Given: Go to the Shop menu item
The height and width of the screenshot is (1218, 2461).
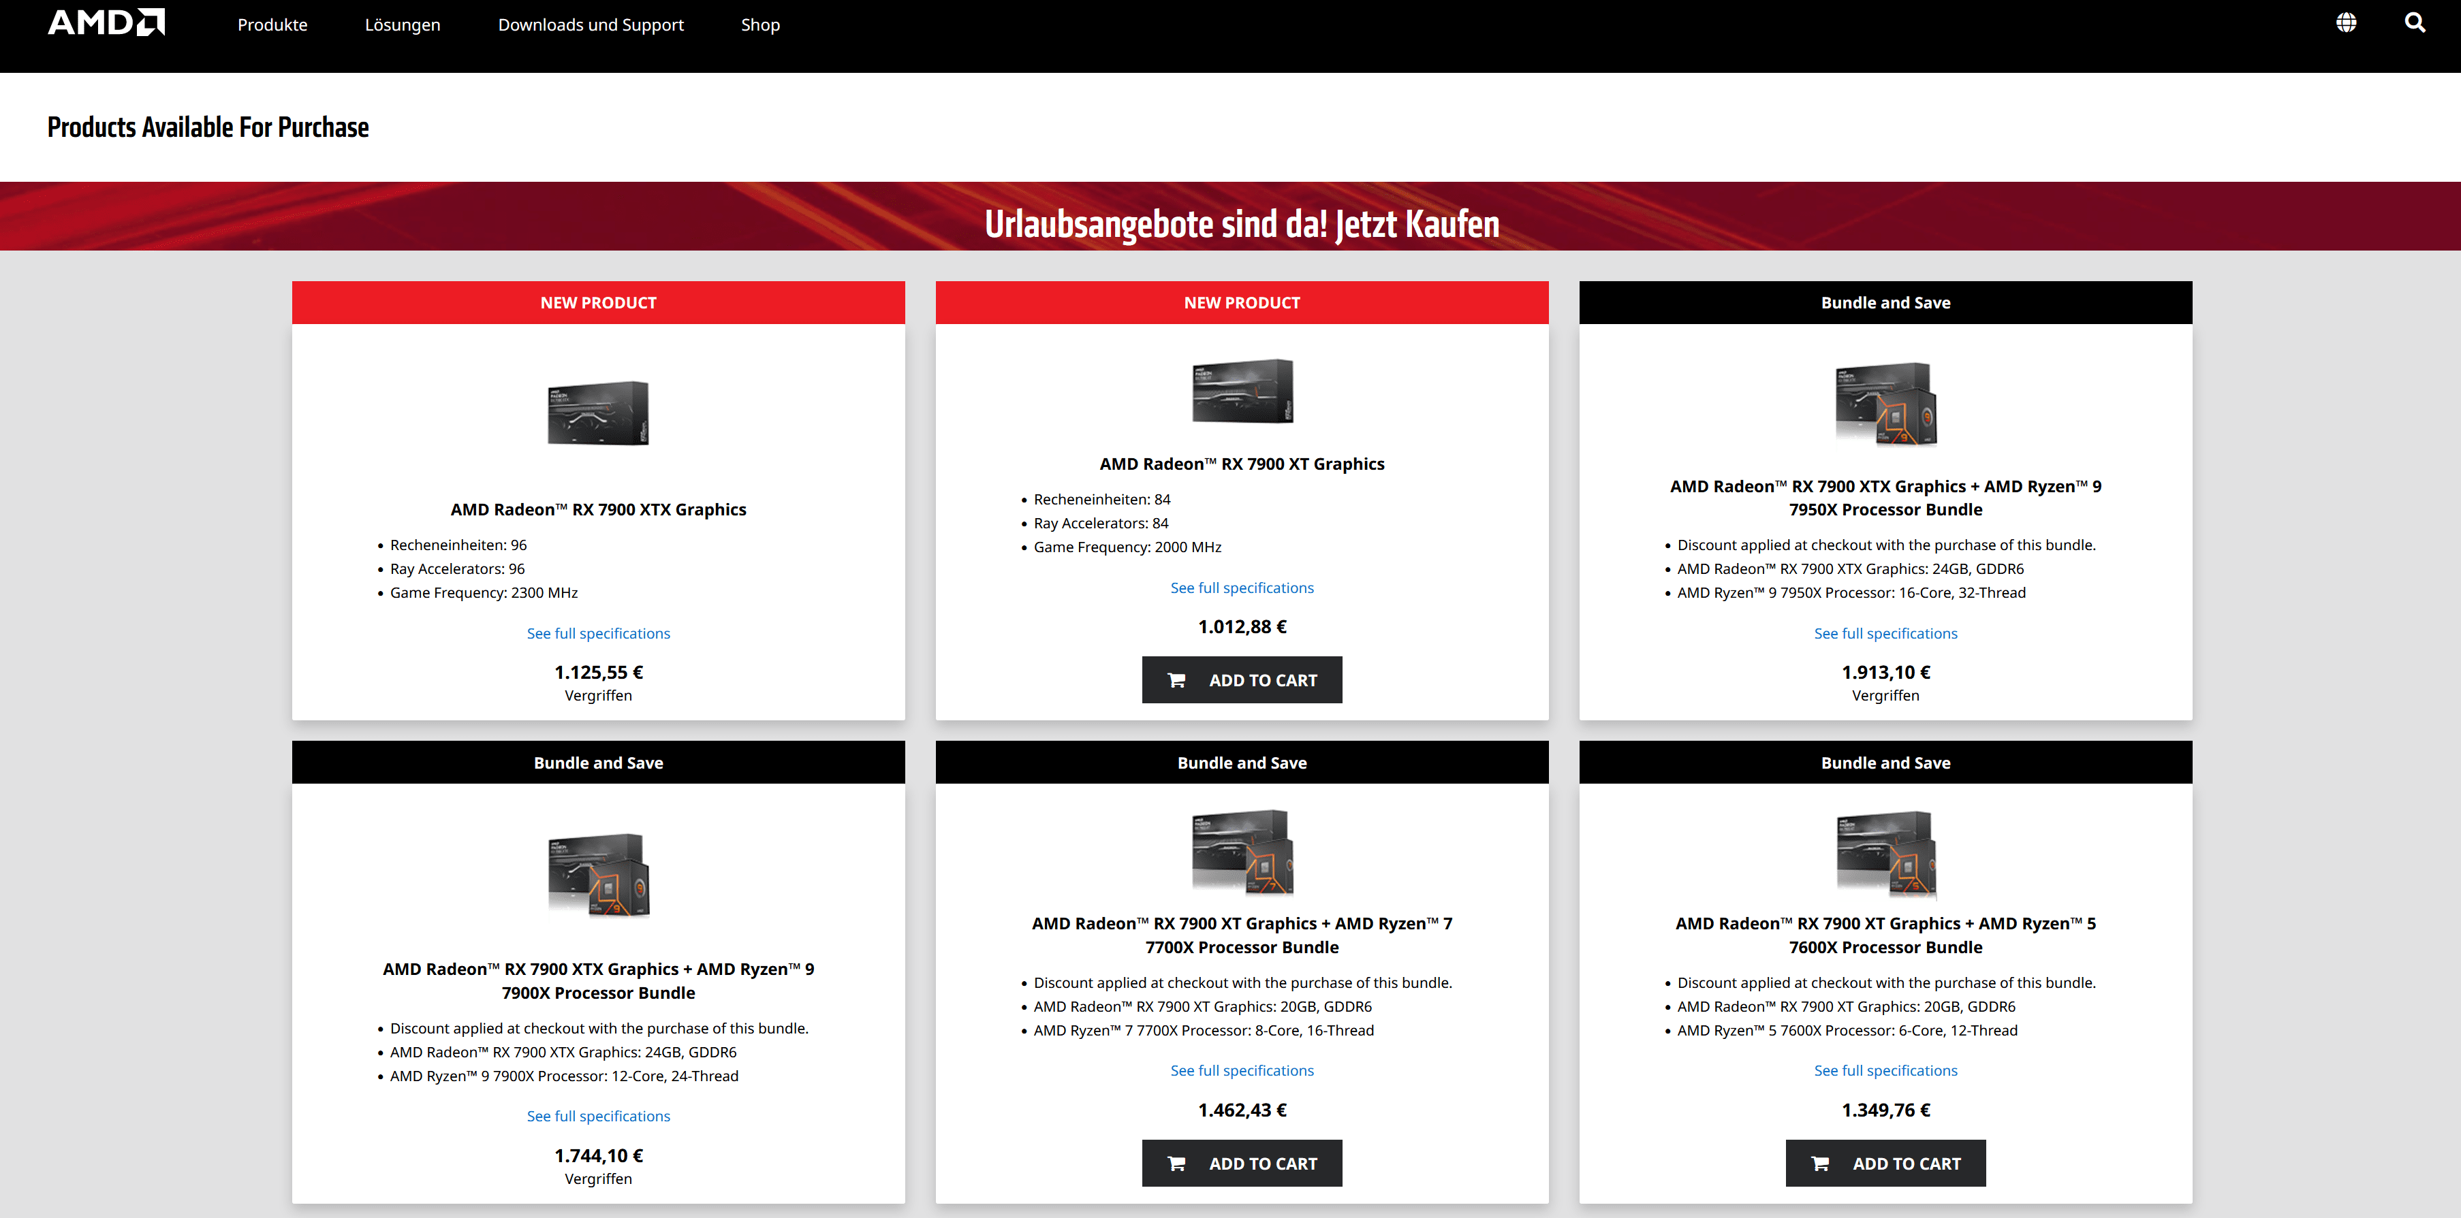Looking at the screenshot, I should click(759, 25).
